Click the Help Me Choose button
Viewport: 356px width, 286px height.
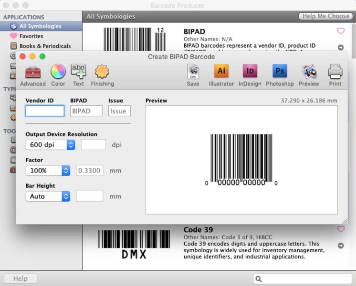325,16
